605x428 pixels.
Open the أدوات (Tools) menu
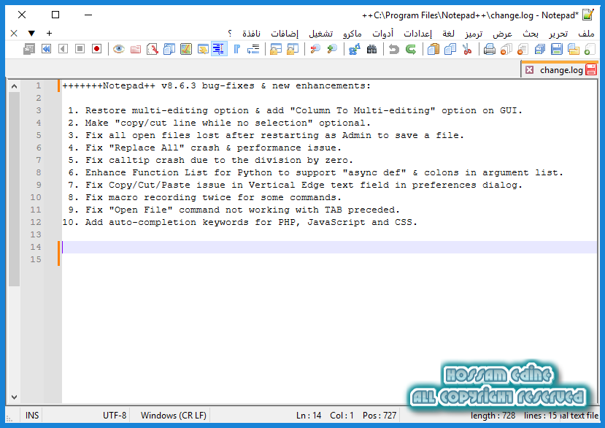[382, 34]
